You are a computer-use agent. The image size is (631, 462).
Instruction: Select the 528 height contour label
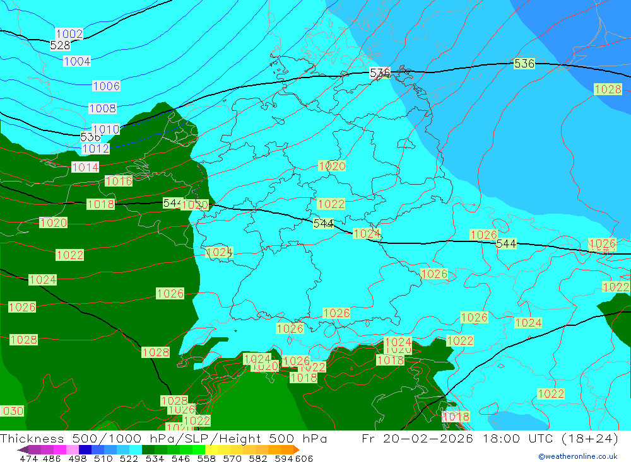tap(60, 45)
